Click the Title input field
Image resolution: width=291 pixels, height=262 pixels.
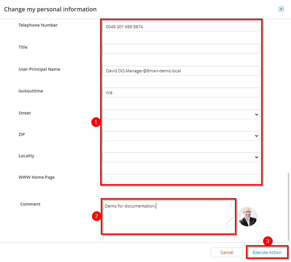click(181, 48)
